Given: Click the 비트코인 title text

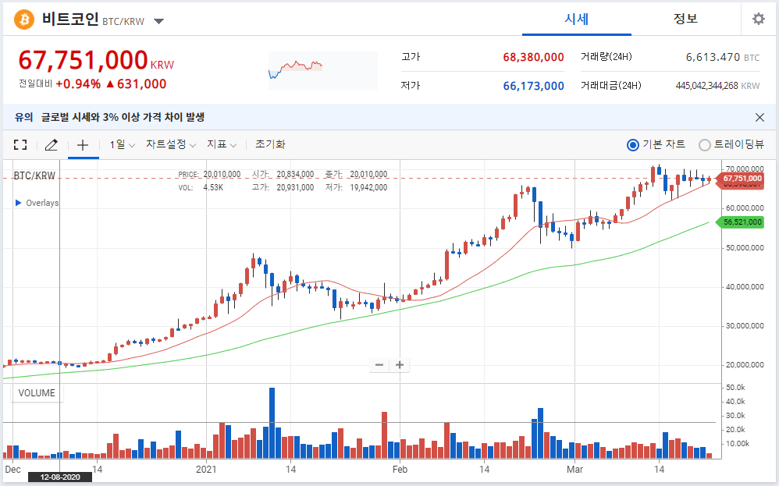Looking at the screenshot, I should [70, 20].
